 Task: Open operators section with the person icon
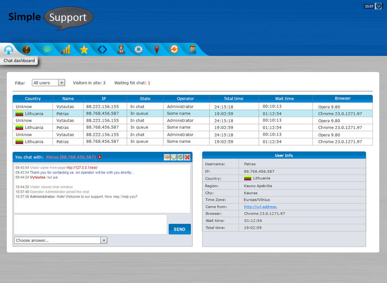tap(121, 49)
